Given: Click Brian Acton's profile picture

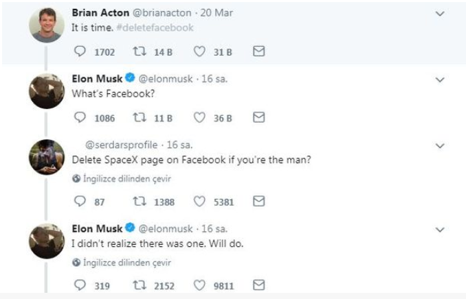Looking at the screenshot, I should 47,26.
